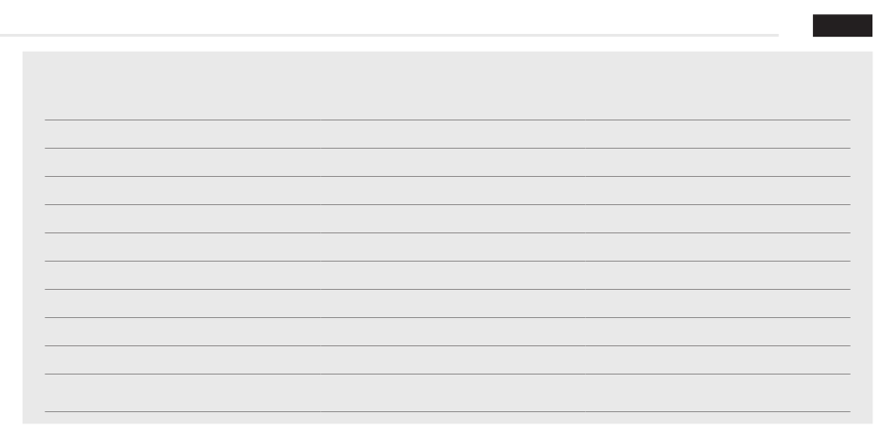Select the sixth blank row in the list
The height and width of the screenshot is (447, 895).
tap(447, 275)
